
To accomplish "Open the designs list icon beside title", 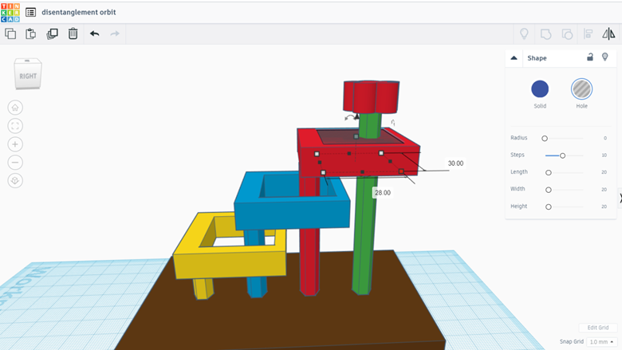I will [30, 12].
